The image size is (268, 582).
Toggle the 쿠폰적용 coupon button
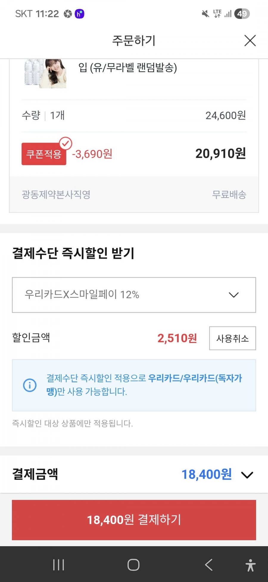[x=44, y=154]
